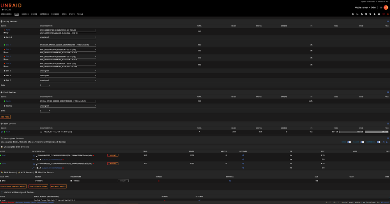
Task: Toggle the Disks switch
Action: click(349, 142)
